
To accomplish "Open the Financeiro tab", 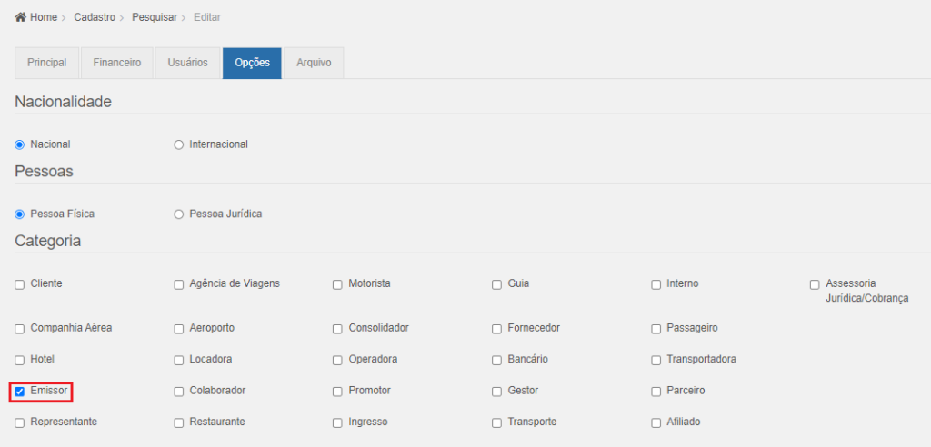I will coord(116,63).
